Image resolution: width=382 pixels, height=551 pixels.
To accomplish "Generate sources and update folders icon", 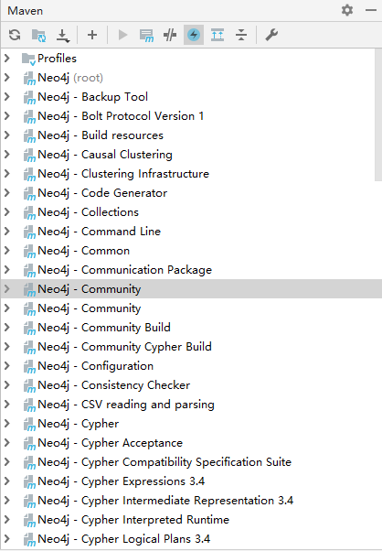I will [x=38, y=35].
